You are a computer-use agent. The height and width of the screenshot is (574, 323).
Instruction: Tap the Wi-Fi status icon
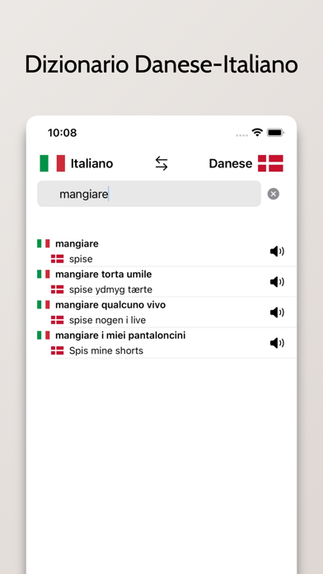(258, 133)
